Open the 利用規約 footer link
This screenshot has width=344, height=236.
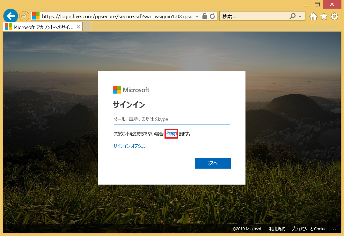(x=277, y=229)
